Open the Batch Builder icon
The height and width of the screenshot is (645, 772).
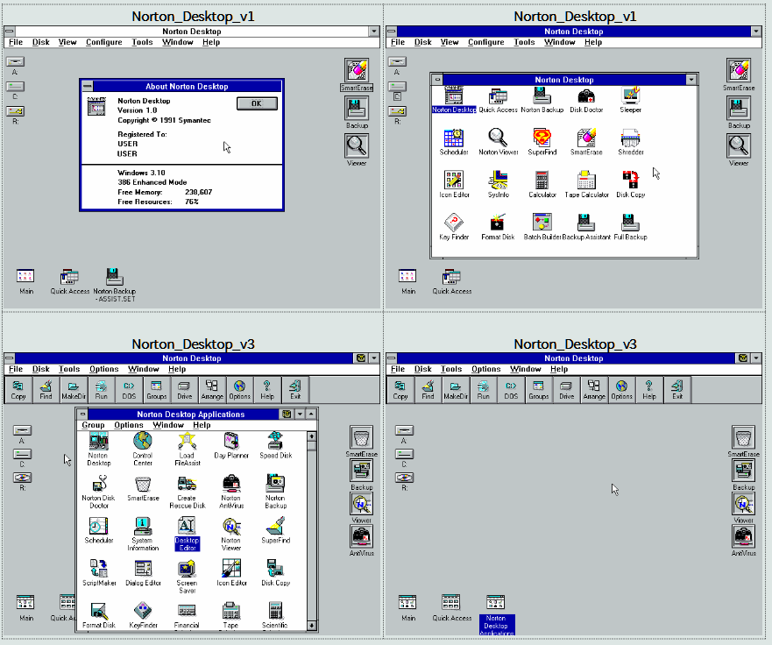click(542, 227)
